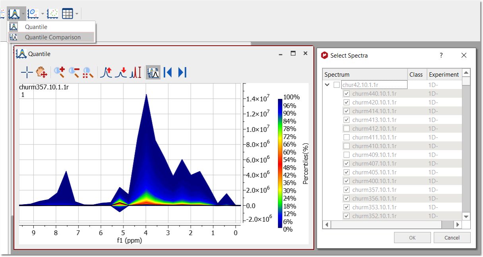The image size is (483, 257).
Task: Click the percentile color scale bar
Action: (280, 163)
